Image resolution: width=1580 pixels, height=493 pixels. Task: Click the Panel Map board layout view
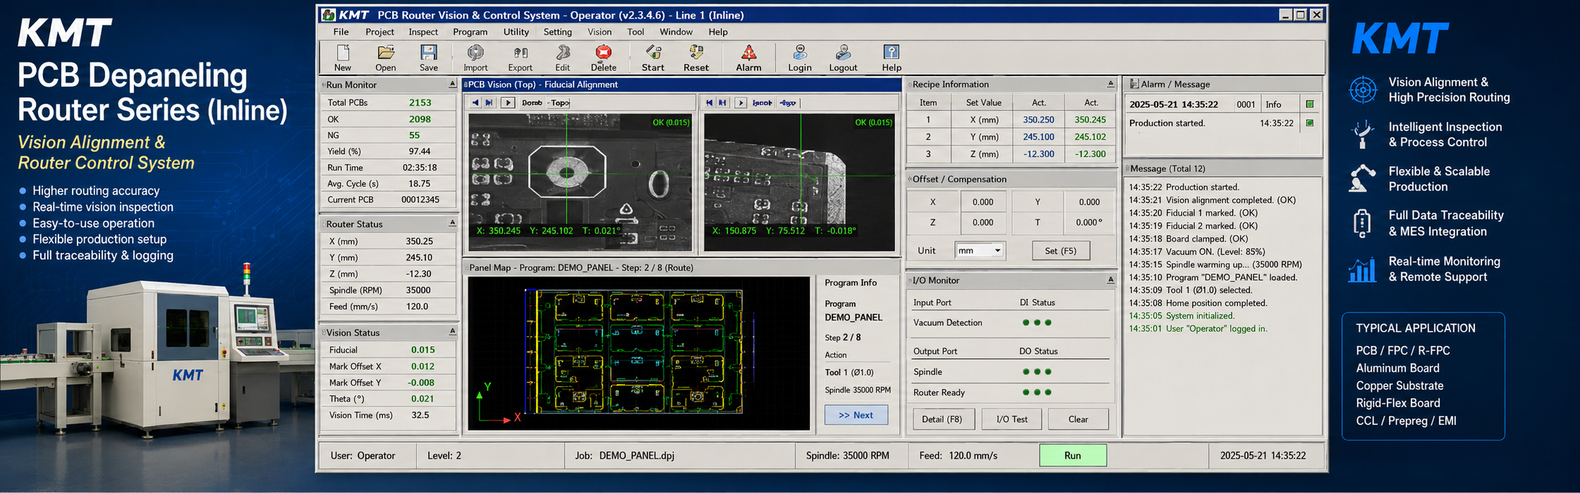639,353
